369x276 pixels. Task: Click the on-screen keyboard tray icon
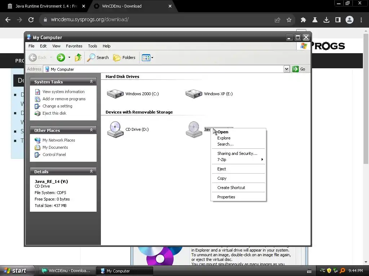point(309,271)
